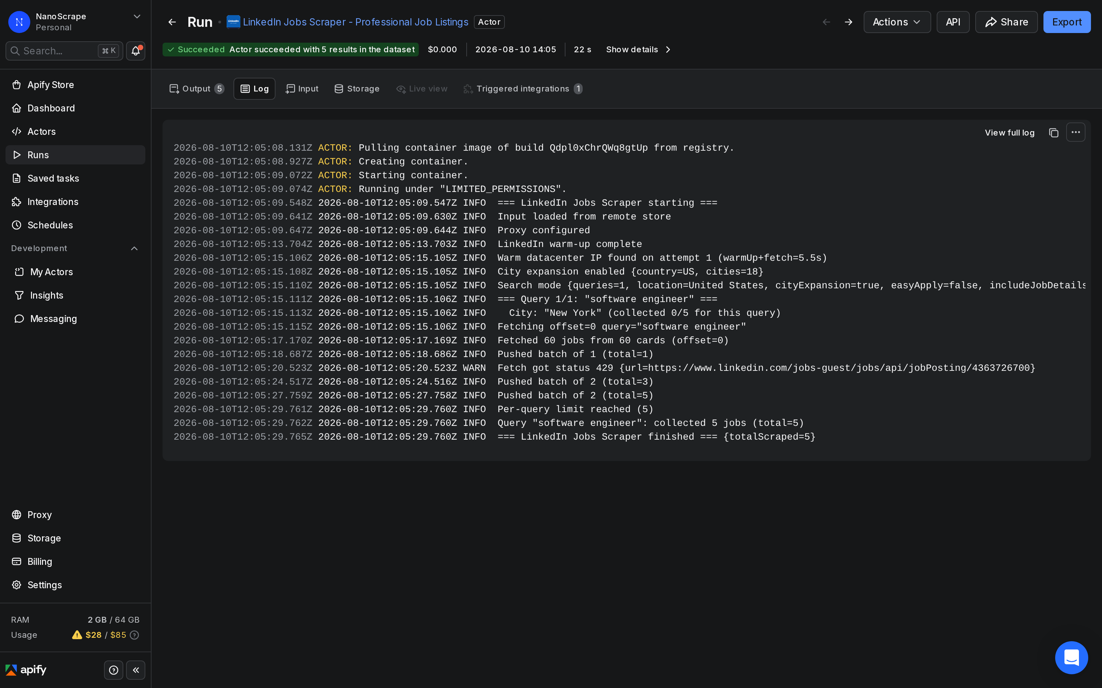The image size is (1102, 688).
Task: Focus the Search input field
Action: 64,51
